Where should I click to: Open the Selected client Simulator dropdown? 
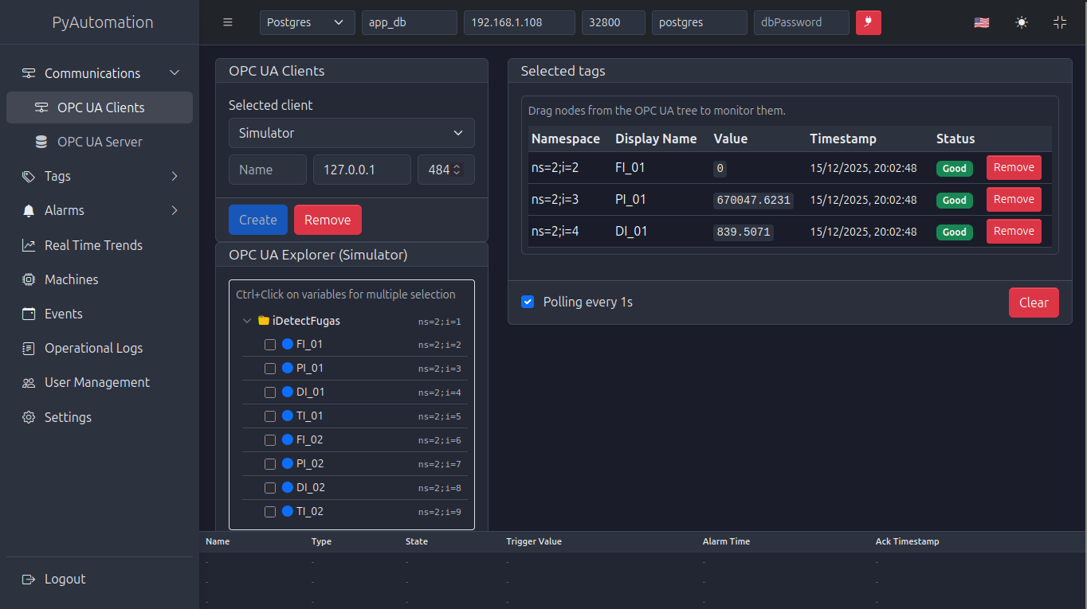[351, 133]
